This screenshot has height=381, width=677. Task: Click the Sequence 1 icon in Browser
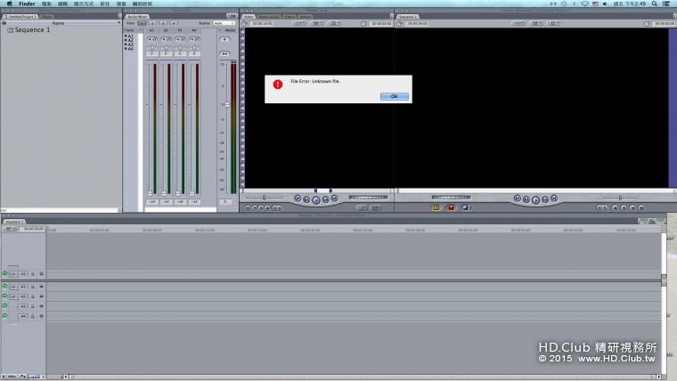(x=10, y=30)
